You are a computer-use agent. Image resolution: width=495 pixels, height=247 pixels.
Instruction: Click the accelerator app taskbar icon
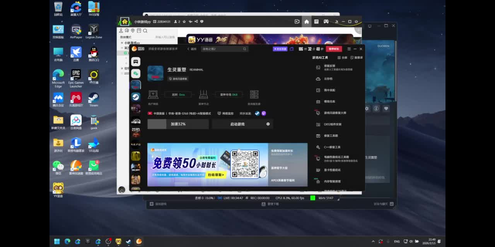(138, 242)
